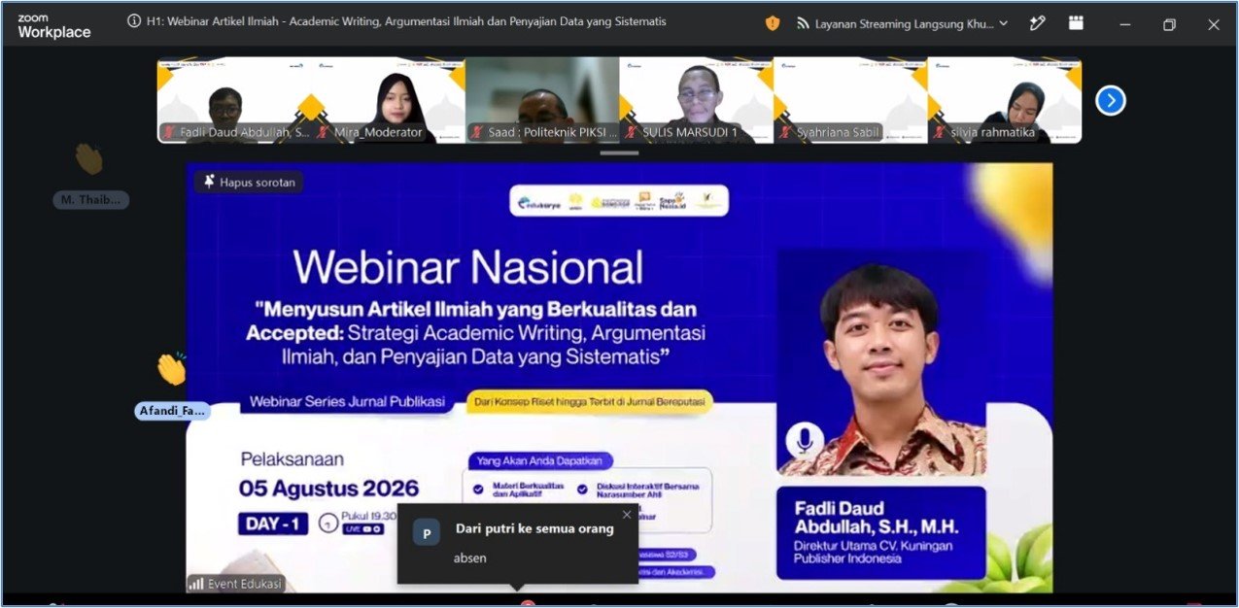Screen dimensions: 1239x608
Task: Click the meeting info icon beside the title
Action: (134, 21)
